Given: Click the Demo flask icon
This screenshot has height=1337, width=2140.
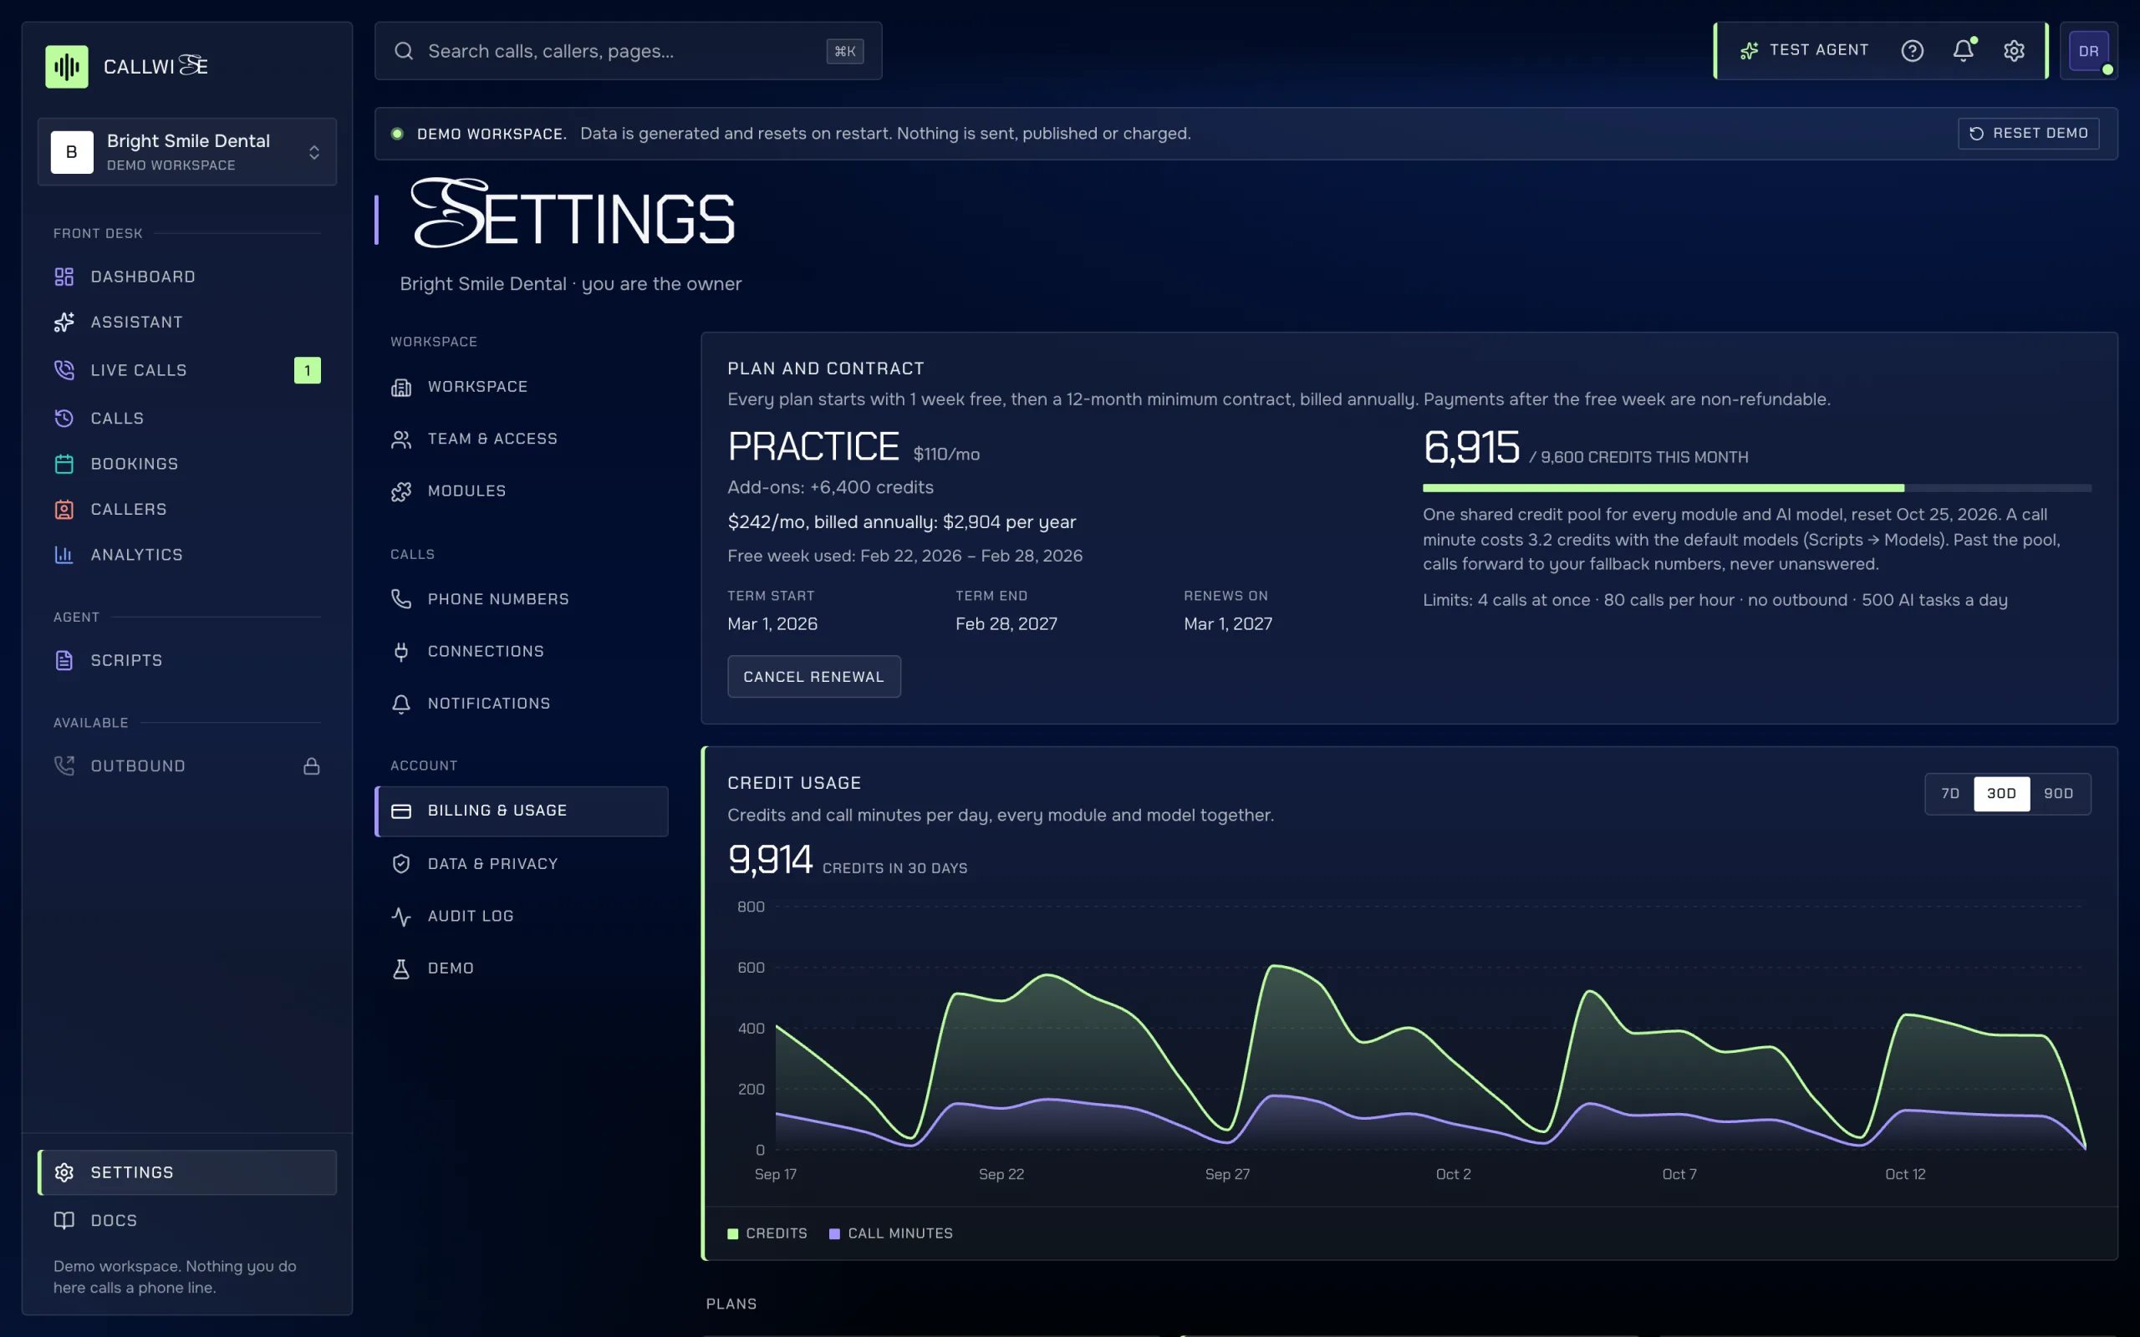Looking at the screenshot, I should coord(400,968).
